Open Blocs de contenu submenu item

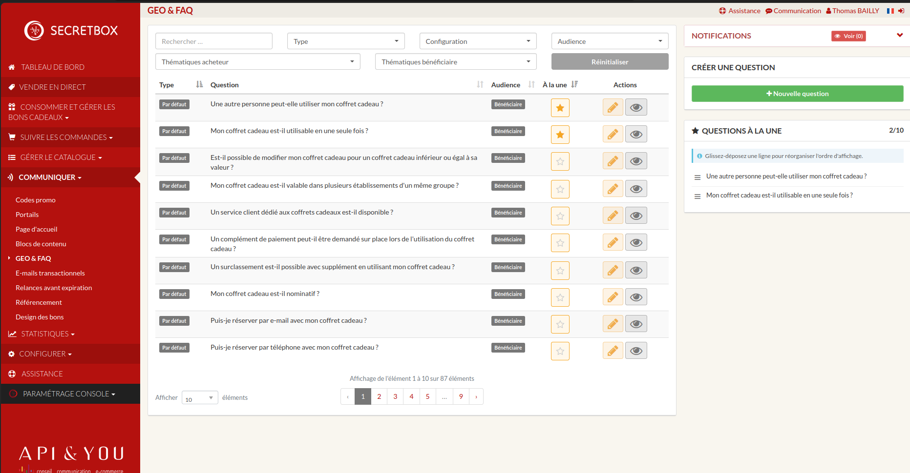click(41, 244)
